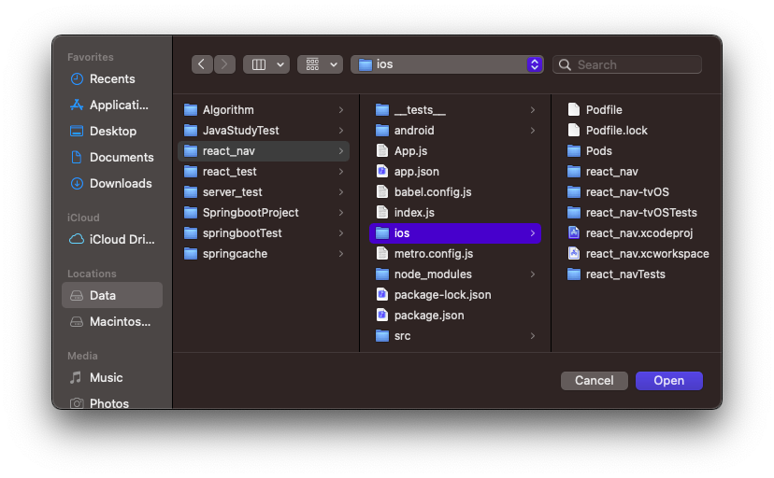Open iCloud Drive in the sidebar
The height and width of the screenshot is (478, 774).
[x=112, y=240]
